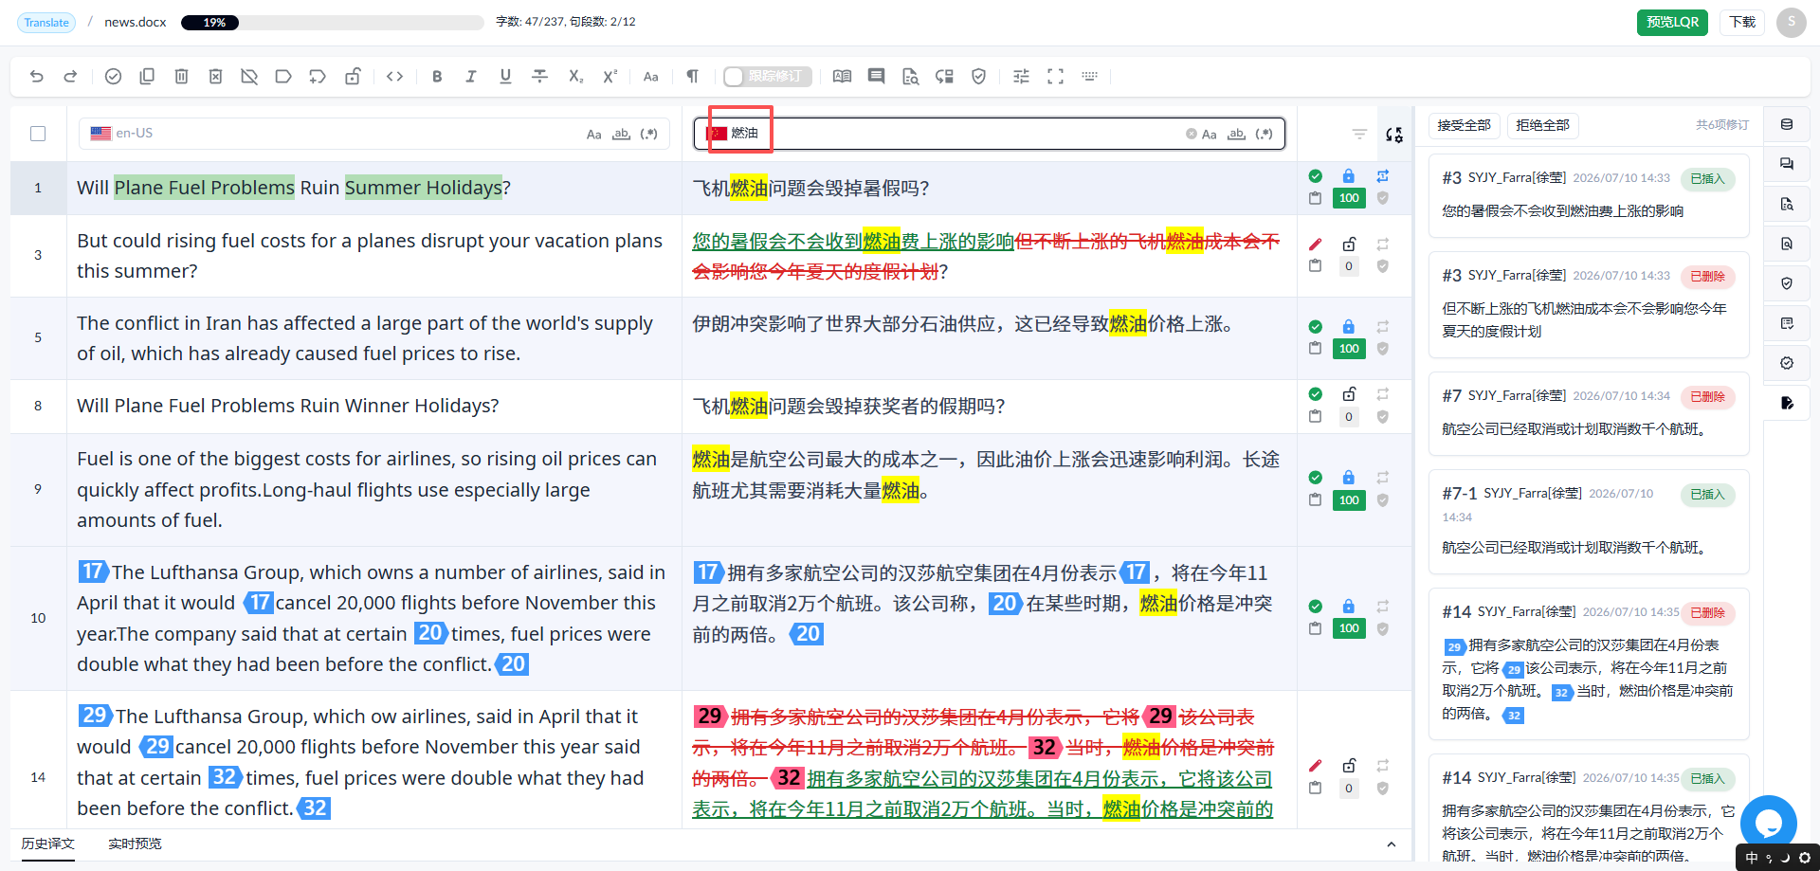Screen dimensions: 1820x871
Task: Open the comment bubble icon in toolbar
Action: [x=877, y=77]
